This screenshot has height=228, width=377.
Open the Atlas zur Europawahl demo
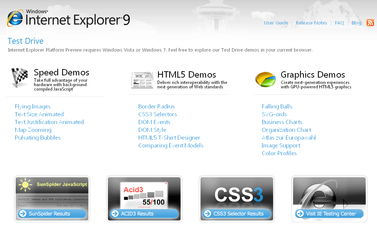[289, 138]
